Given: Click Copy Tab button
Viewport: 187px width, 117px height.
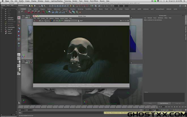Looking at the screenshot, I should (178, 103).
